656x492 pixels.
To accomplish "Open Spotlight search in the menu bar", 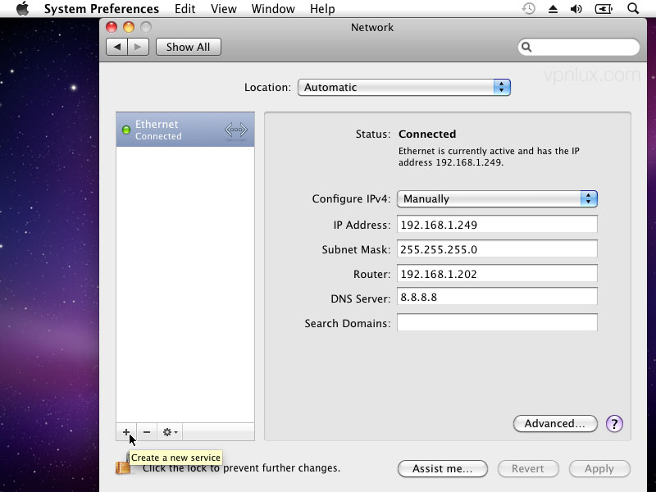I will tap(633, 8).
